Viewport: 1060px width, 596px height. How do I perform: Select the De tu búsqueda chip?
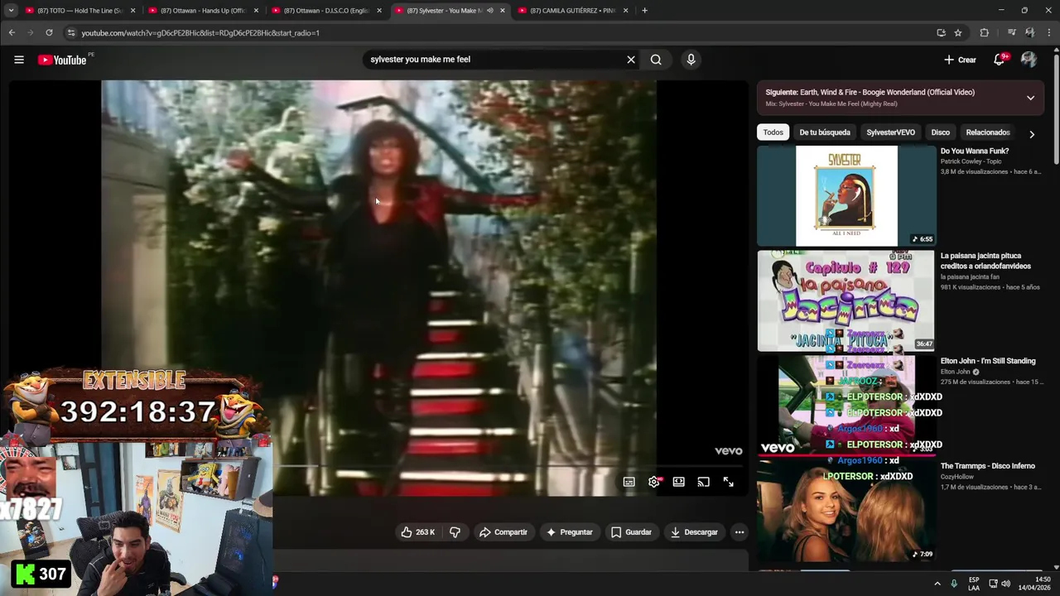pyautogui.click(x=825, y=132)
